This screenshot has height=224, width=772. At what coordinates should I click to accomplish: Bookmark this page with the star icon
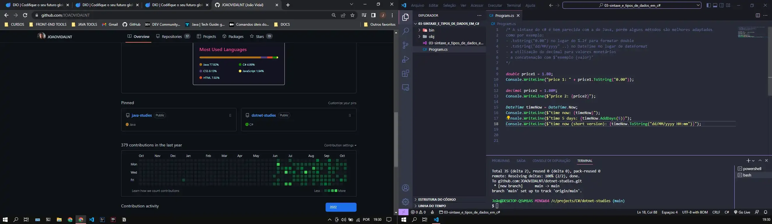352,15
